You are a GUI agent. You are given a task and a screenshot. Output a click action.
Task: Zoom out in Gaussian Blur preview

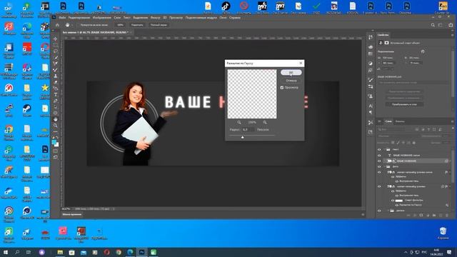[239, 122]
